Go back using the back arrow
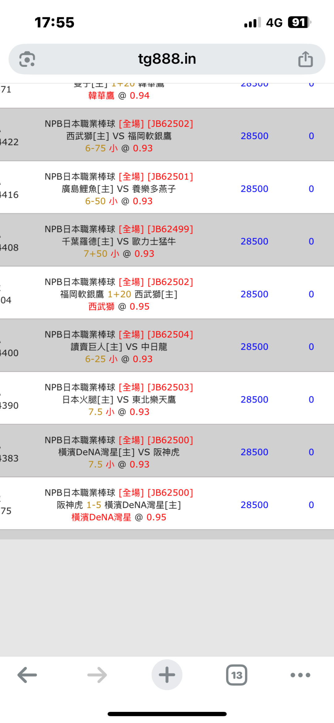 coord(27,675)
